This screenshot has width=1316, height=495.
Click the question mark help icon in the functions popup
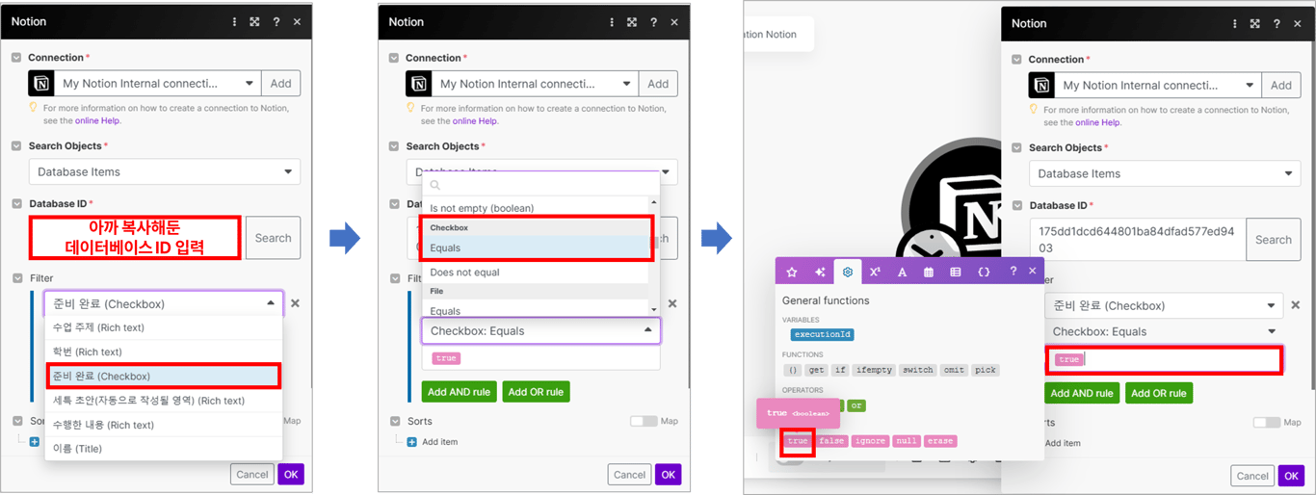click(x=1013, y=272)
